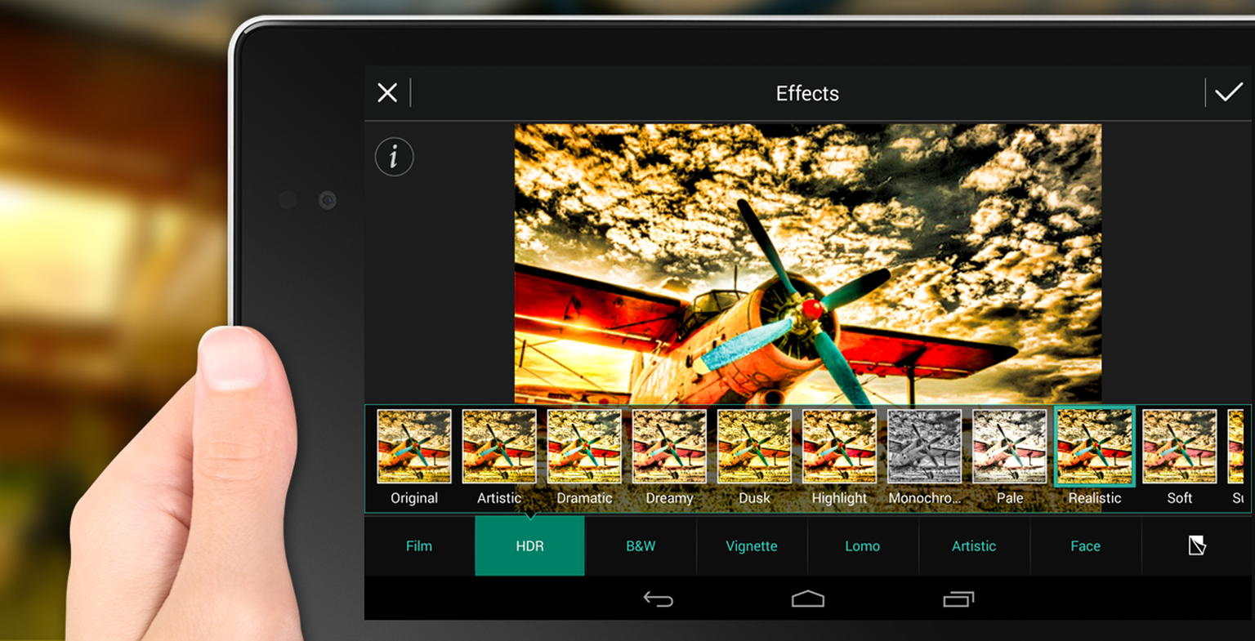Screen dimensions: 1255x641
Task: Select the HDR effects tab
Action: coord(529,545)
